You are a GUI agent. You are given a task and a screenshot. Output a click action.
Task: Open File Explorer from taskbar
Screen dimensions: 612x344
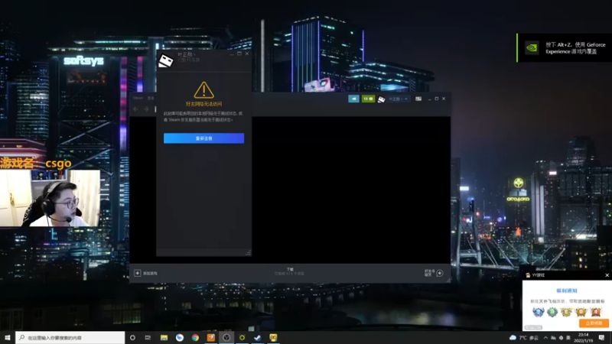tap(164, 337)
